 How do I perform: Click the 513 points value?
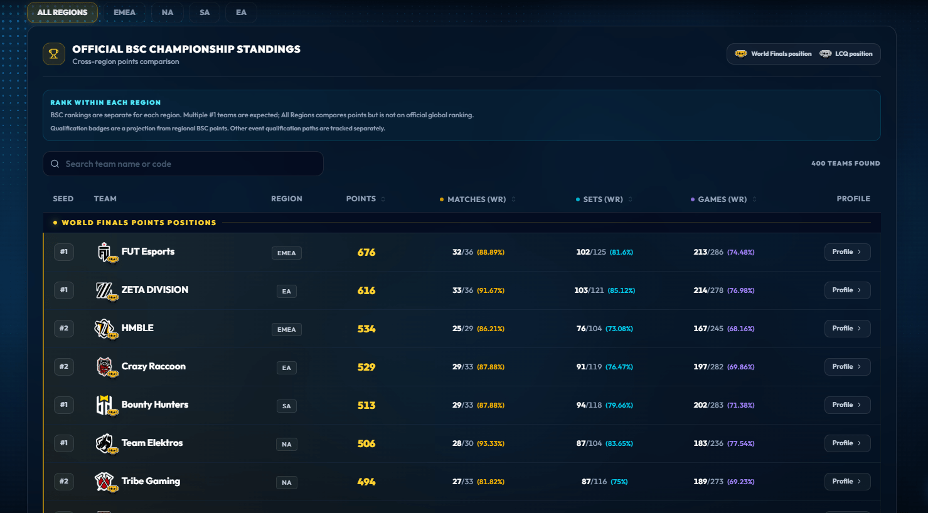pyautogui.click(x=366, y=405)
